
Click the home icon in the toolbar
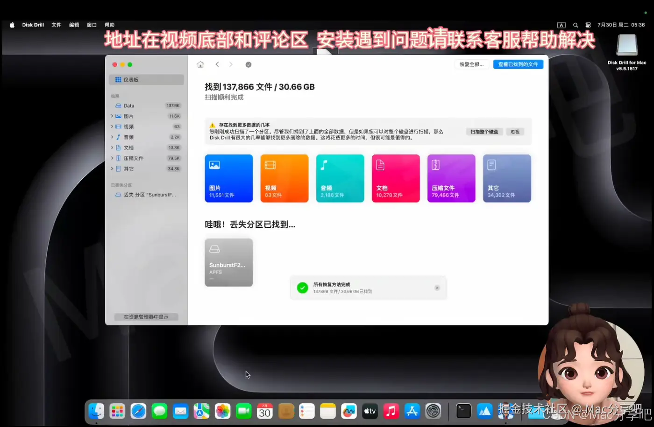click(200, 64)
